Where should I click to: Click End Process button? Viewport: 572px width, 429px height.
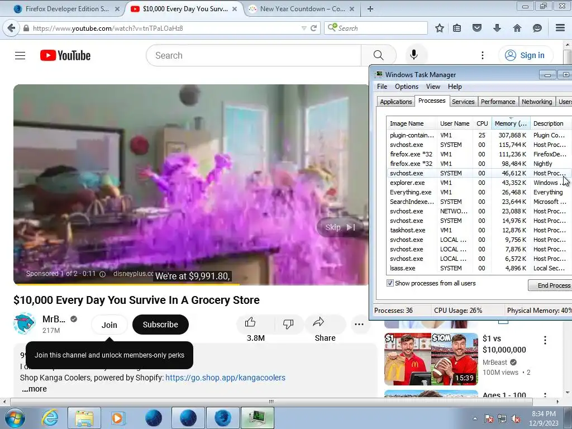click(550, 285)
